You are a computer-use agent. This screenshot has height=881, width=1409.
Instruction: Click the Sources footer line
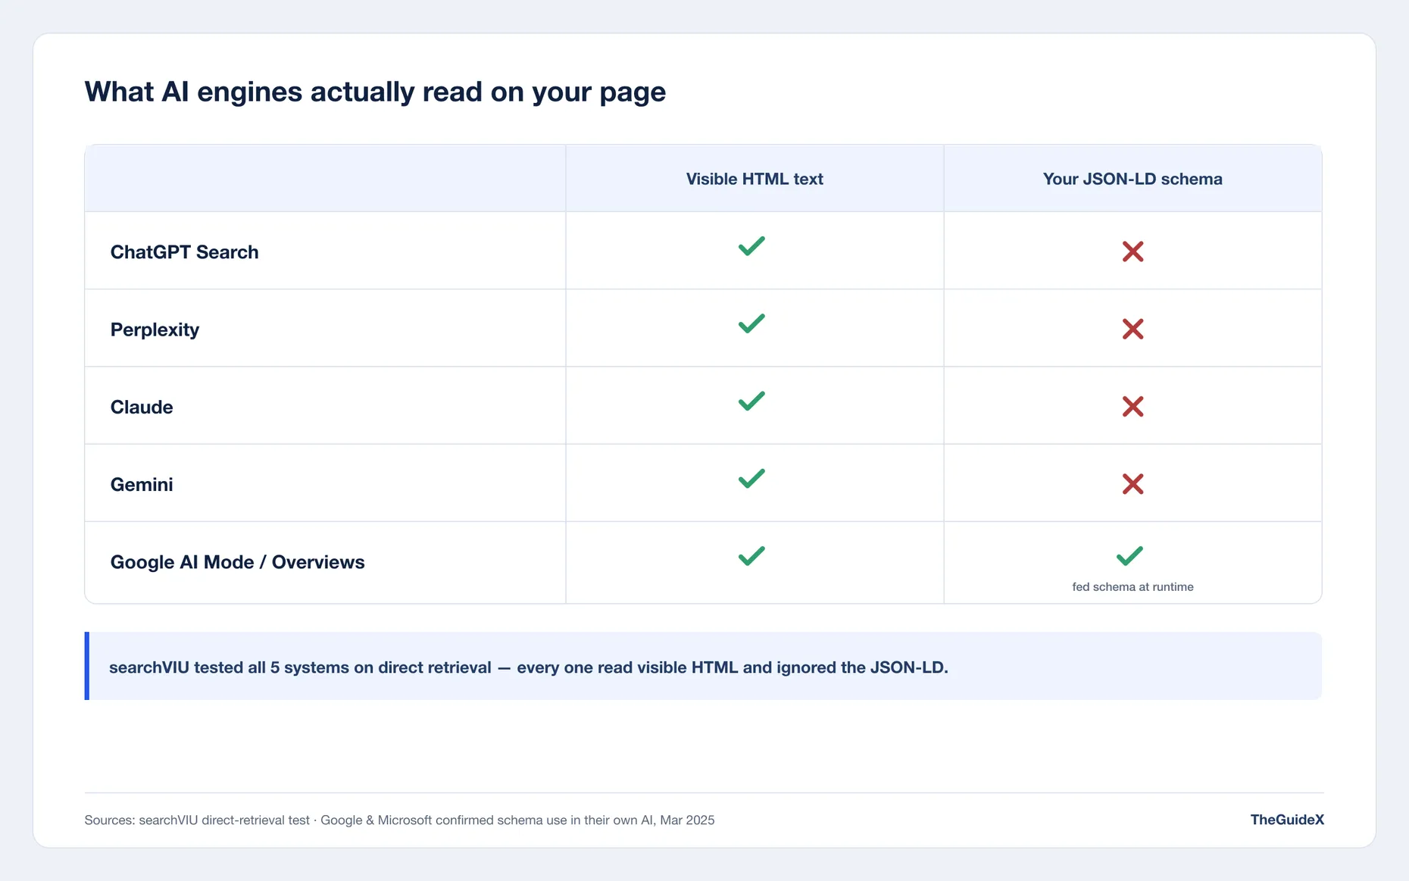[x=399, y=820]
